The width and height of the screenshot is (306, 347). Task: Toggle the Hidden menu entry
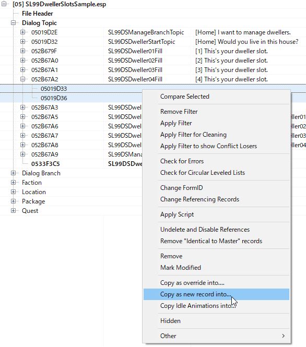216,321
